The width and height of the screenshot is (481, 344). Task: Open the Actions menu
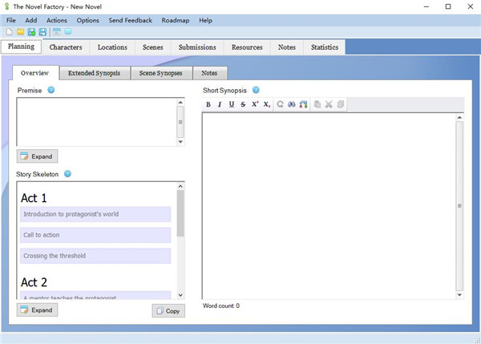(57, 20)
